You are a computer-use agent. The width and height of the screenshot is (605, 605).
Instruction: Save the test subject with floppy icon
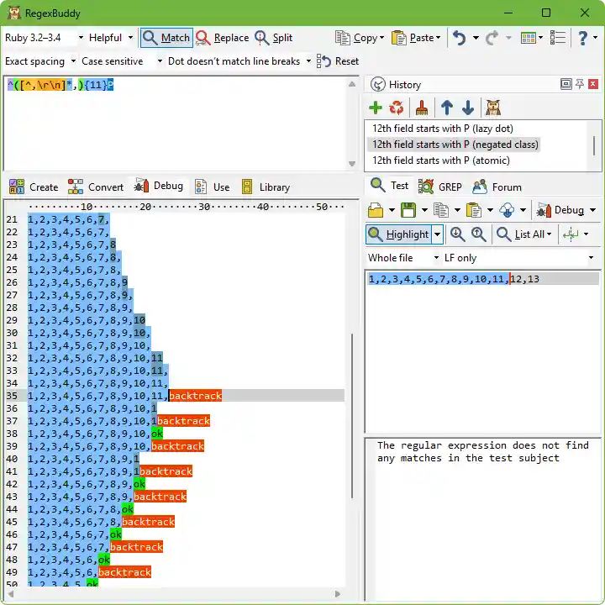pyautogui.click(x=408, y=210)
